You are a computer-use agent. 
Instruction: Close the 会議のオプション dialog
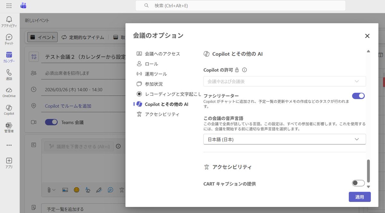[367, 36]
